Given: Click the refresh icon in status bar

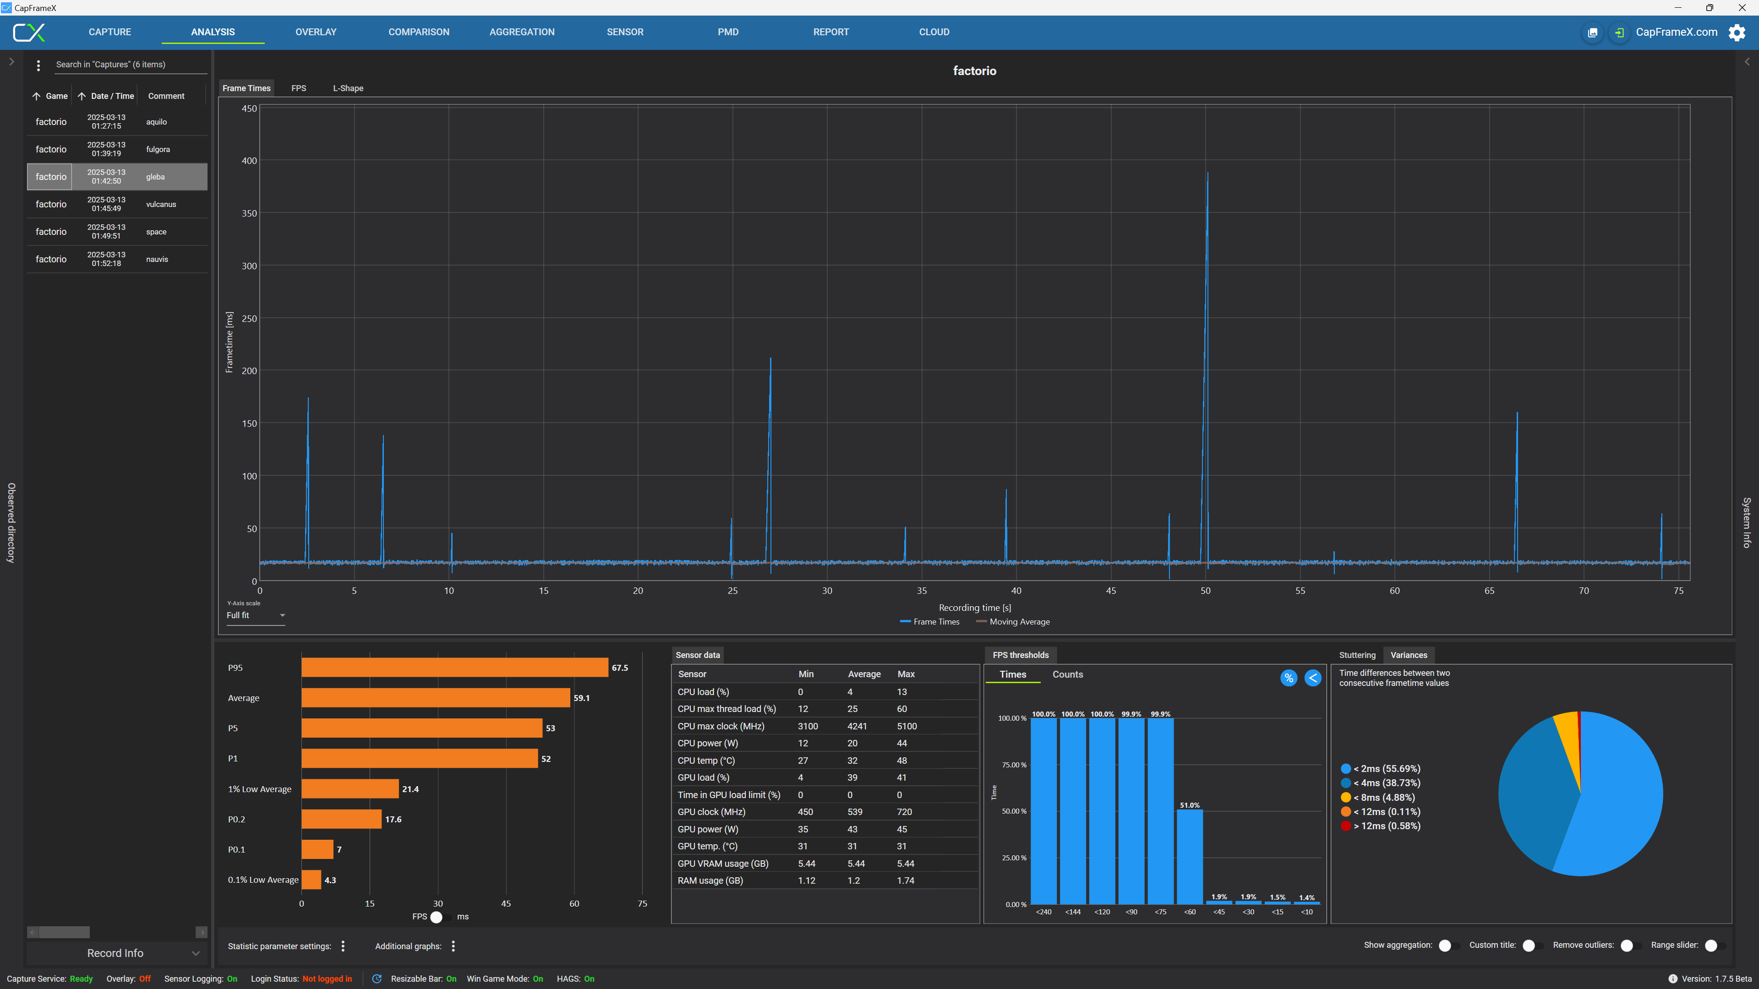Looking at the screenshot, I should tap(377, 979).
